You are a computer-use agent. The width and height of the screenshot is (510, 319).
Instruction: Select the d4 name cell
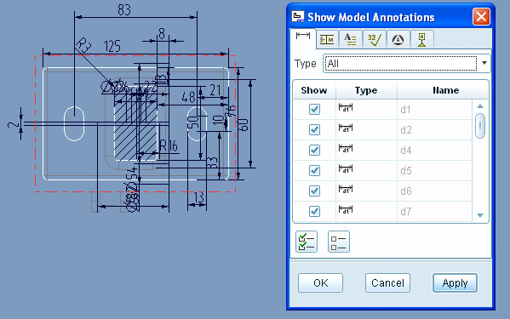[x=434, y=151]
